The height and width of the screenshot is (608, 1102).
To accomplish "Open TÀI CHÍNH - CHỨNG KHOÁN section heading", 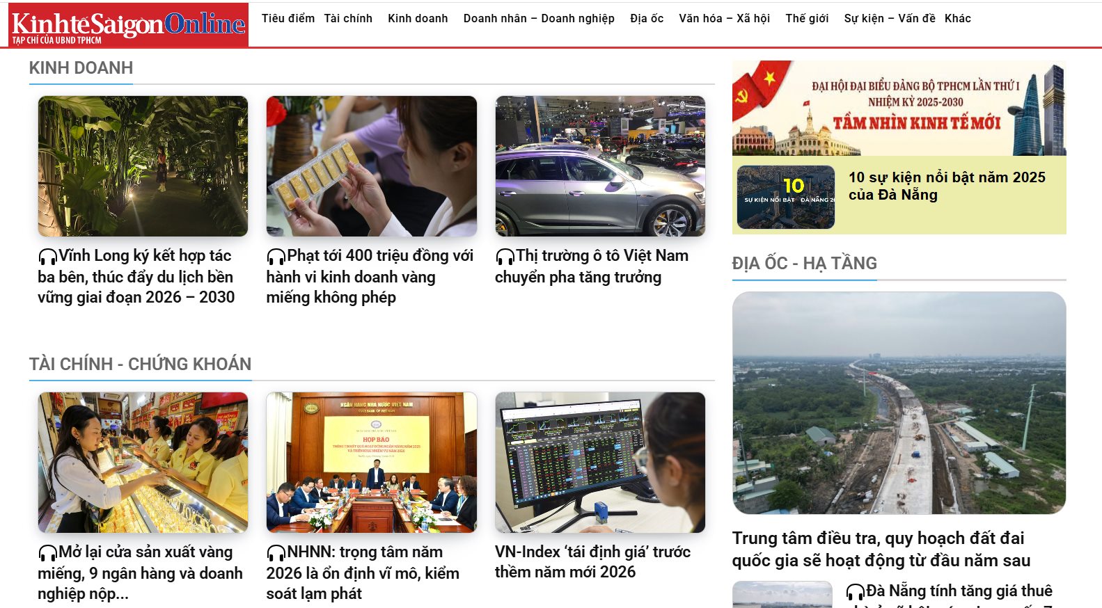I will pos(140,365).
